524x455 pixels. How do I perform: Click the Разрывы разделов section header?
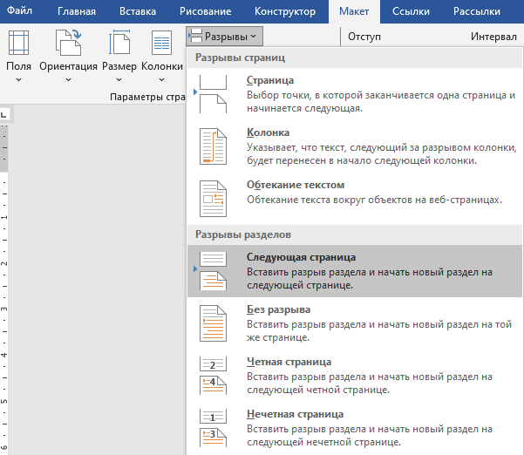point(355,234)
